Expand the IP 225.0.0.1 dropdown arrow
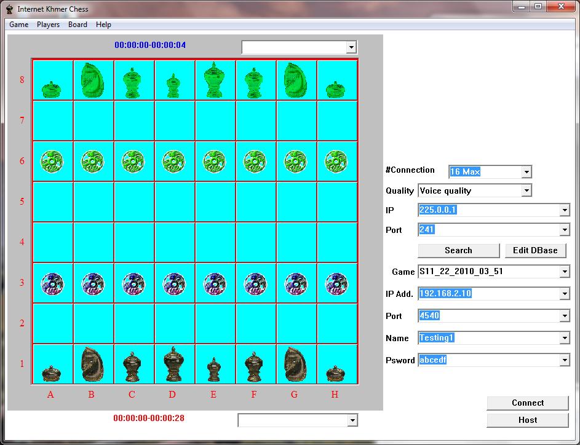Viewport: 580px width, 445px height. tap(565, 210)
